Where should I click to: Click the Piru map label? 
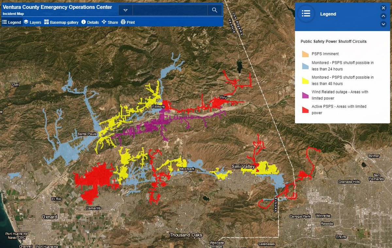(223, 97)
